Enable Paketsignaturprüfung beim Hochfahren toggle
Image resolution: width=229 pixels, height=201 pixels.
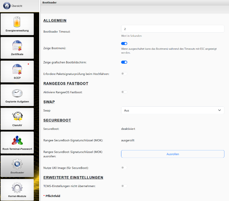124,74
